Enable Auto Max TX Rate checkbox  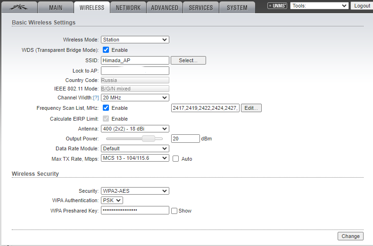(x=175, y=159)
